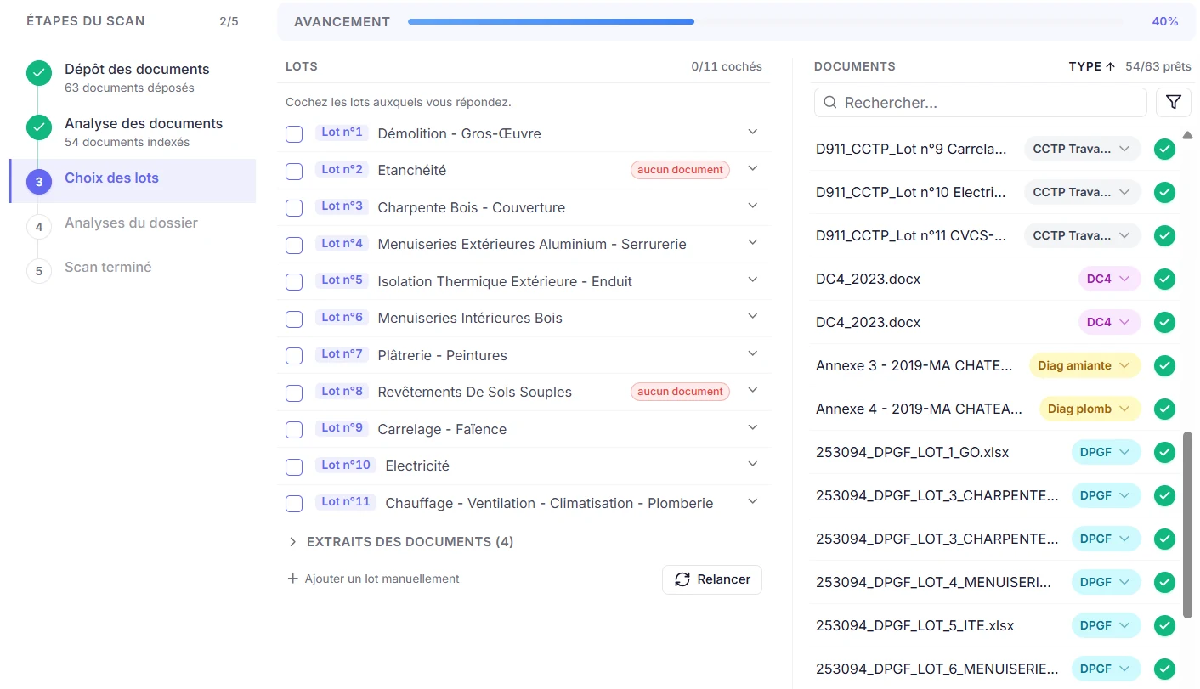Check Lot n°6 Menuiseries Intérieures Bois
The width and height of the screenshot is (1200, 689).
pos(294,319)
